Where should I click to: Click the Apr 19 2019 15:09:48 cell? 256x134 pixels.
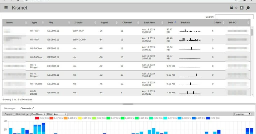click(148, 75)
